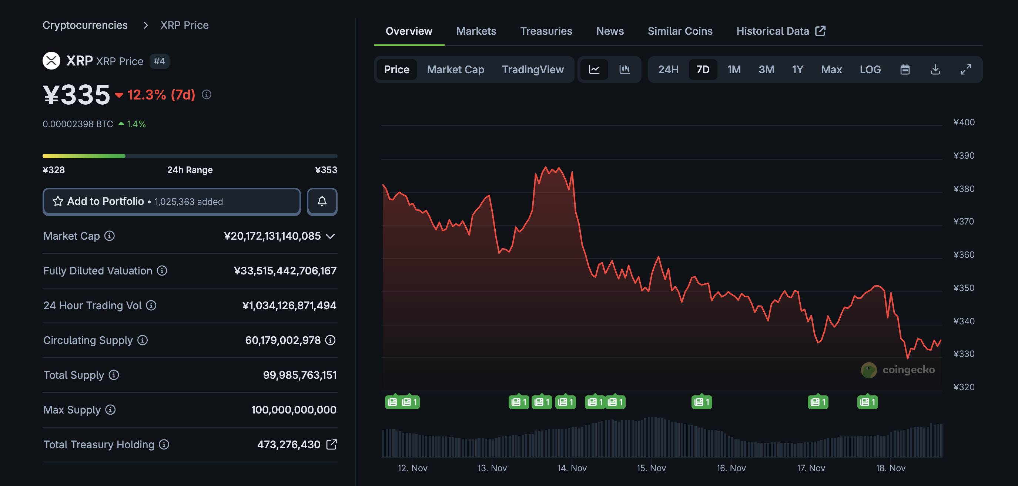Toggle LOG scale on chart
The height and width of the screenshot is (486, 1018).
click(x=870, y=70)
